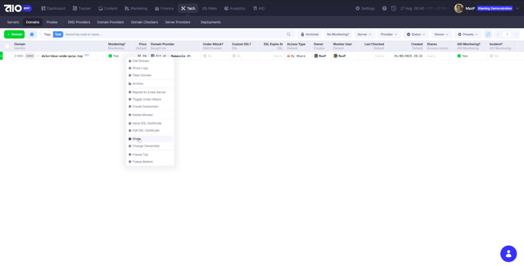Viewport: 524px width, 266px height.
Task: Open the Analytics module
Action: click(x=235, y=9)
